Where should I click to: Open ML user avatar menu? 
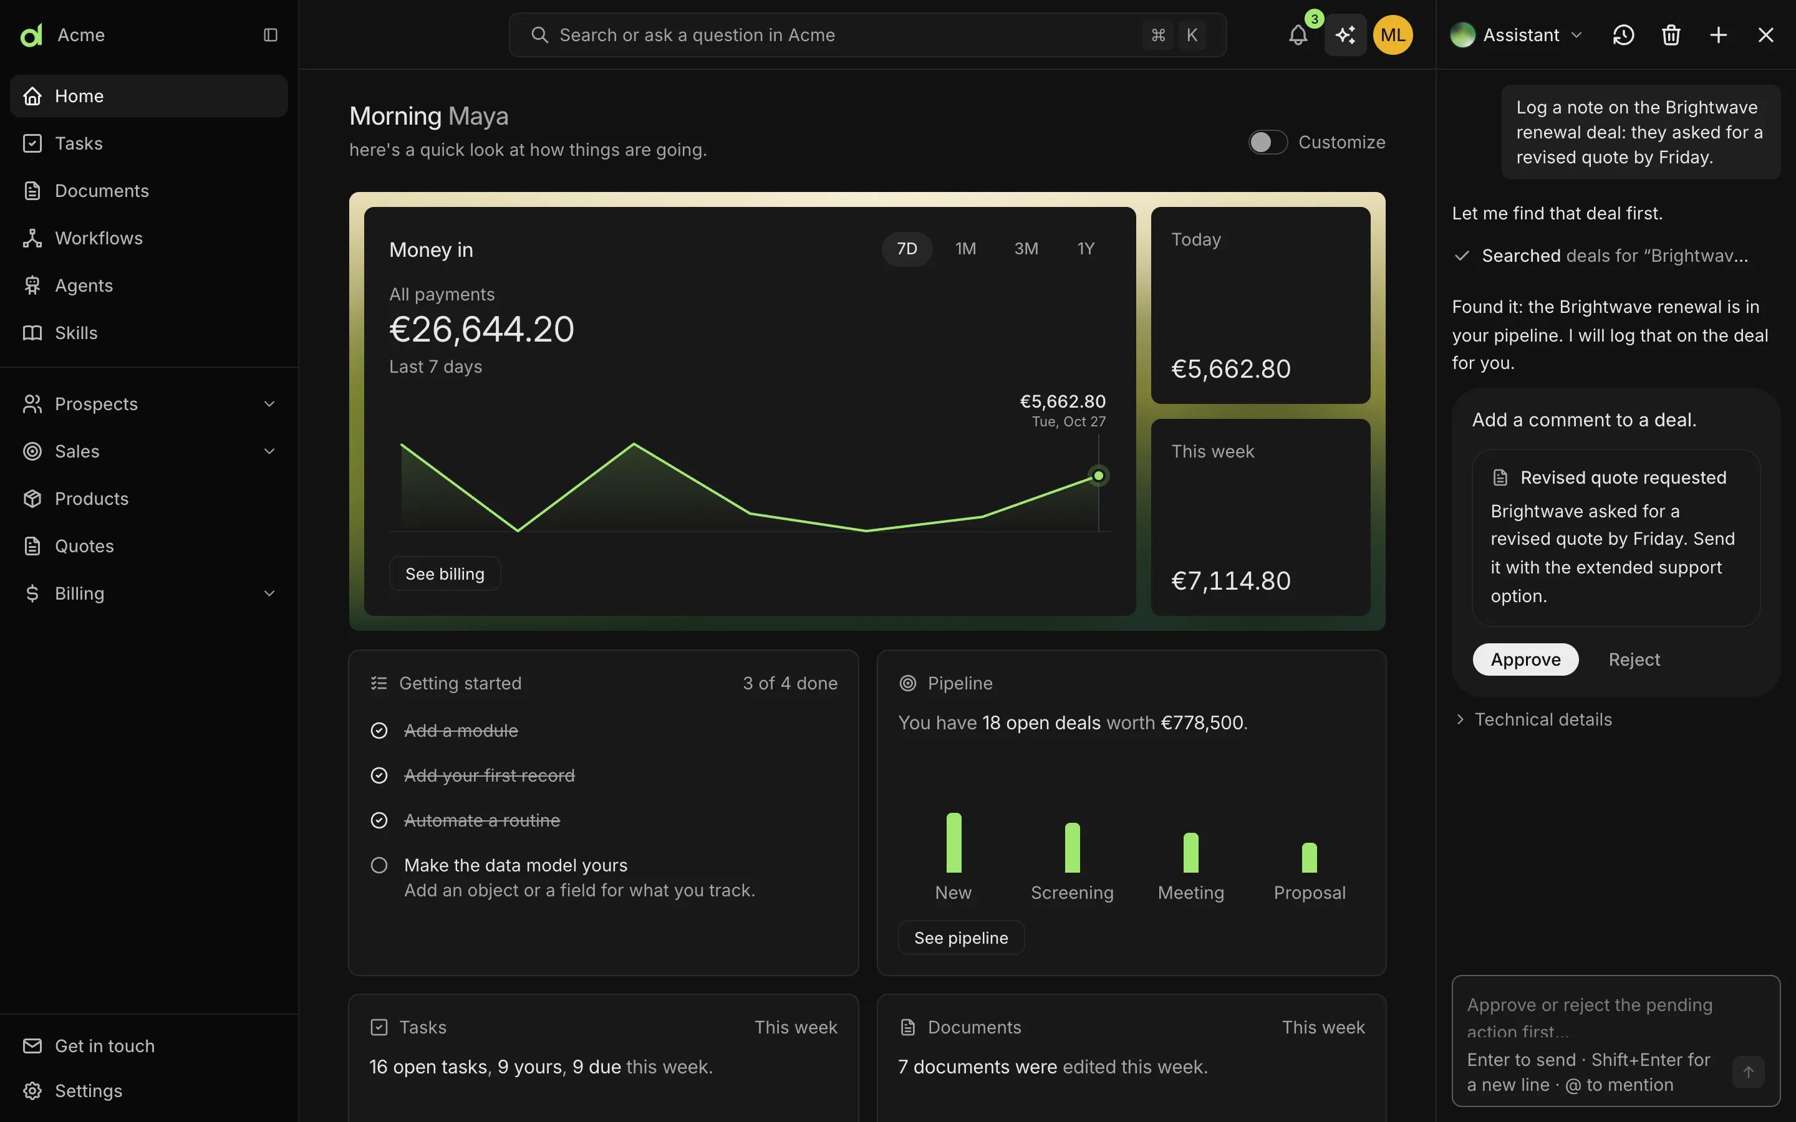[x=1393, y=35]
